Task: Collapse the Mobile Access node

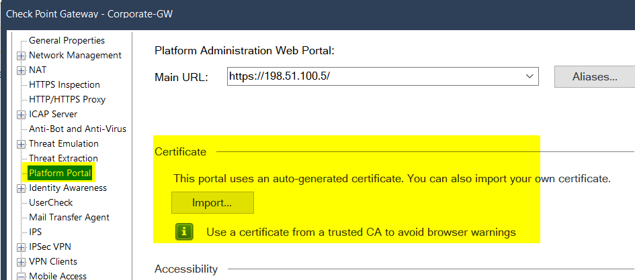Action: pyautogui.click(x=21, y=277)
